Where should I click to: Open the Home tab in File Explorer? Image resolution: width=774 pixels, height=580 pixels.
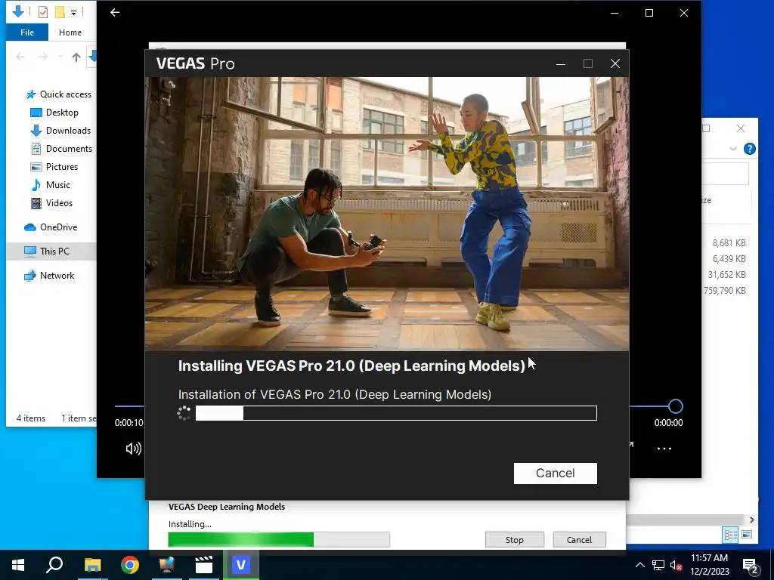pos(70,32)
